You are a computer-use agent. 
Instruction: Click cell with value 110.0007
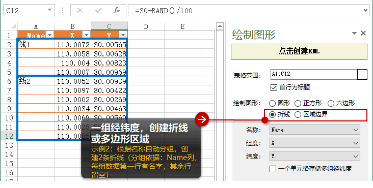click(72, 72)
